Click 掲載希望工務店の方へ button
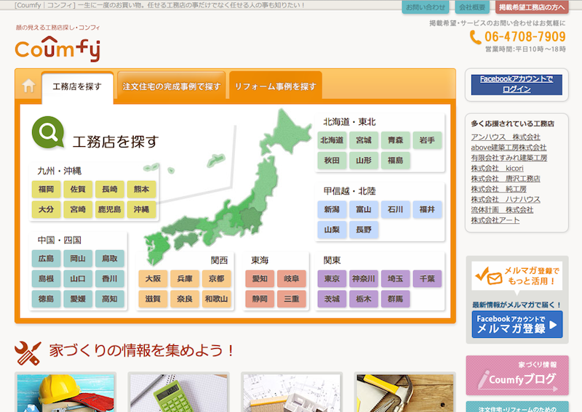582x412 pixels. point(532,7)
